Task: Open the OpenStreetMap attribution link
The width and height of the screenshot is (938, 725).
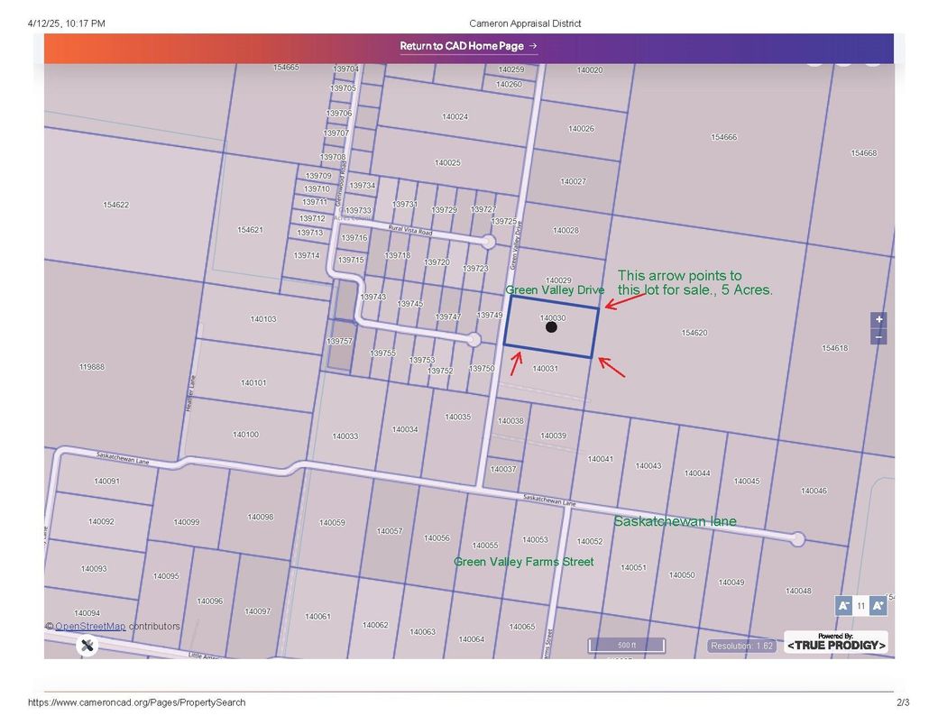Action: pos(90,626)
